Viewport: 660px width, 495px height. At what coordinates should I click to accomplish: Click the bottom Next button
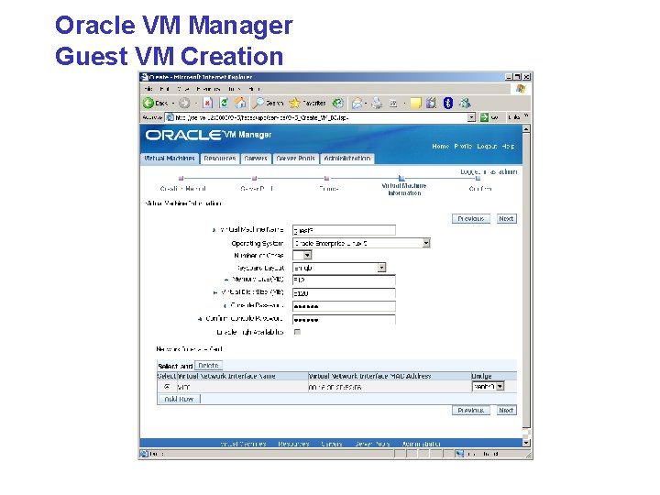506,410
